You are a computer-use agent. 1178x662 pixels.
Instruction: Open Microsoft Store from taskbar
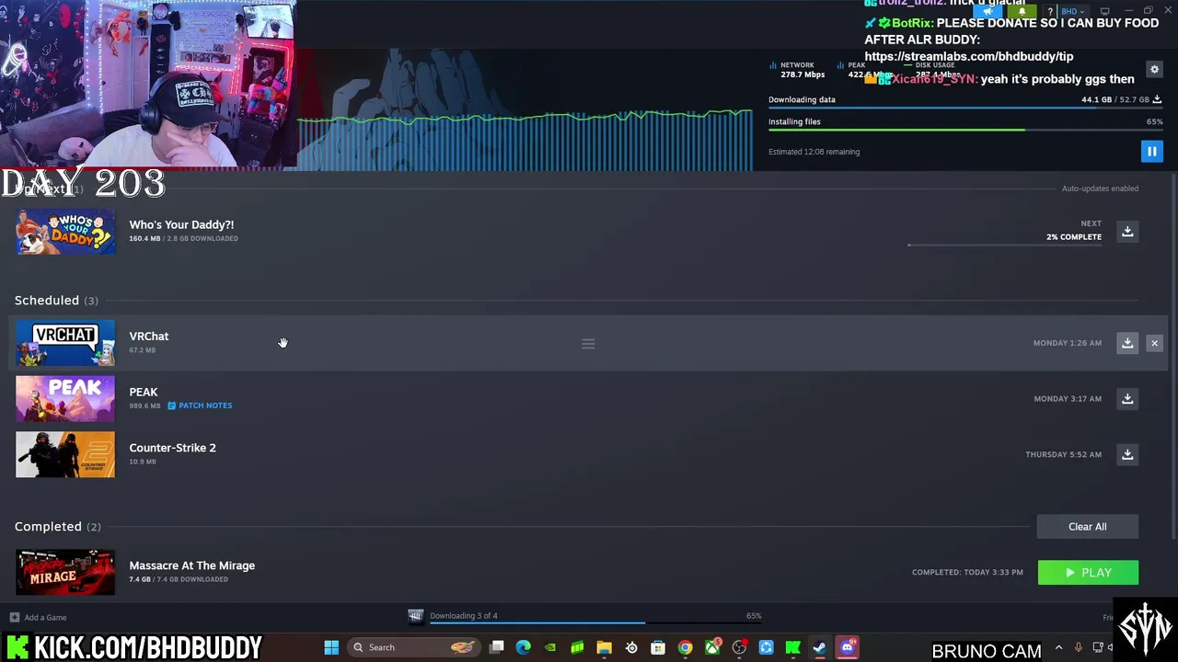(658, 647)
